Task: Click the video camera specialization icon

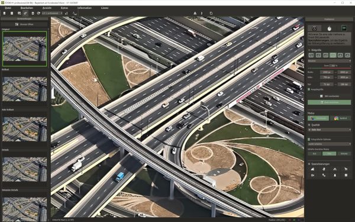Action: click(312, 175)
